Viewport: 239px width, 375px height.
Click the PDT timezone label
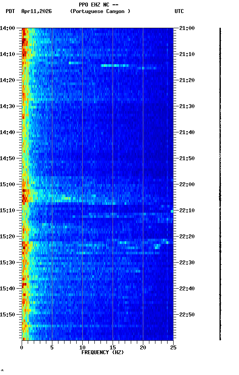coord(10,11)
